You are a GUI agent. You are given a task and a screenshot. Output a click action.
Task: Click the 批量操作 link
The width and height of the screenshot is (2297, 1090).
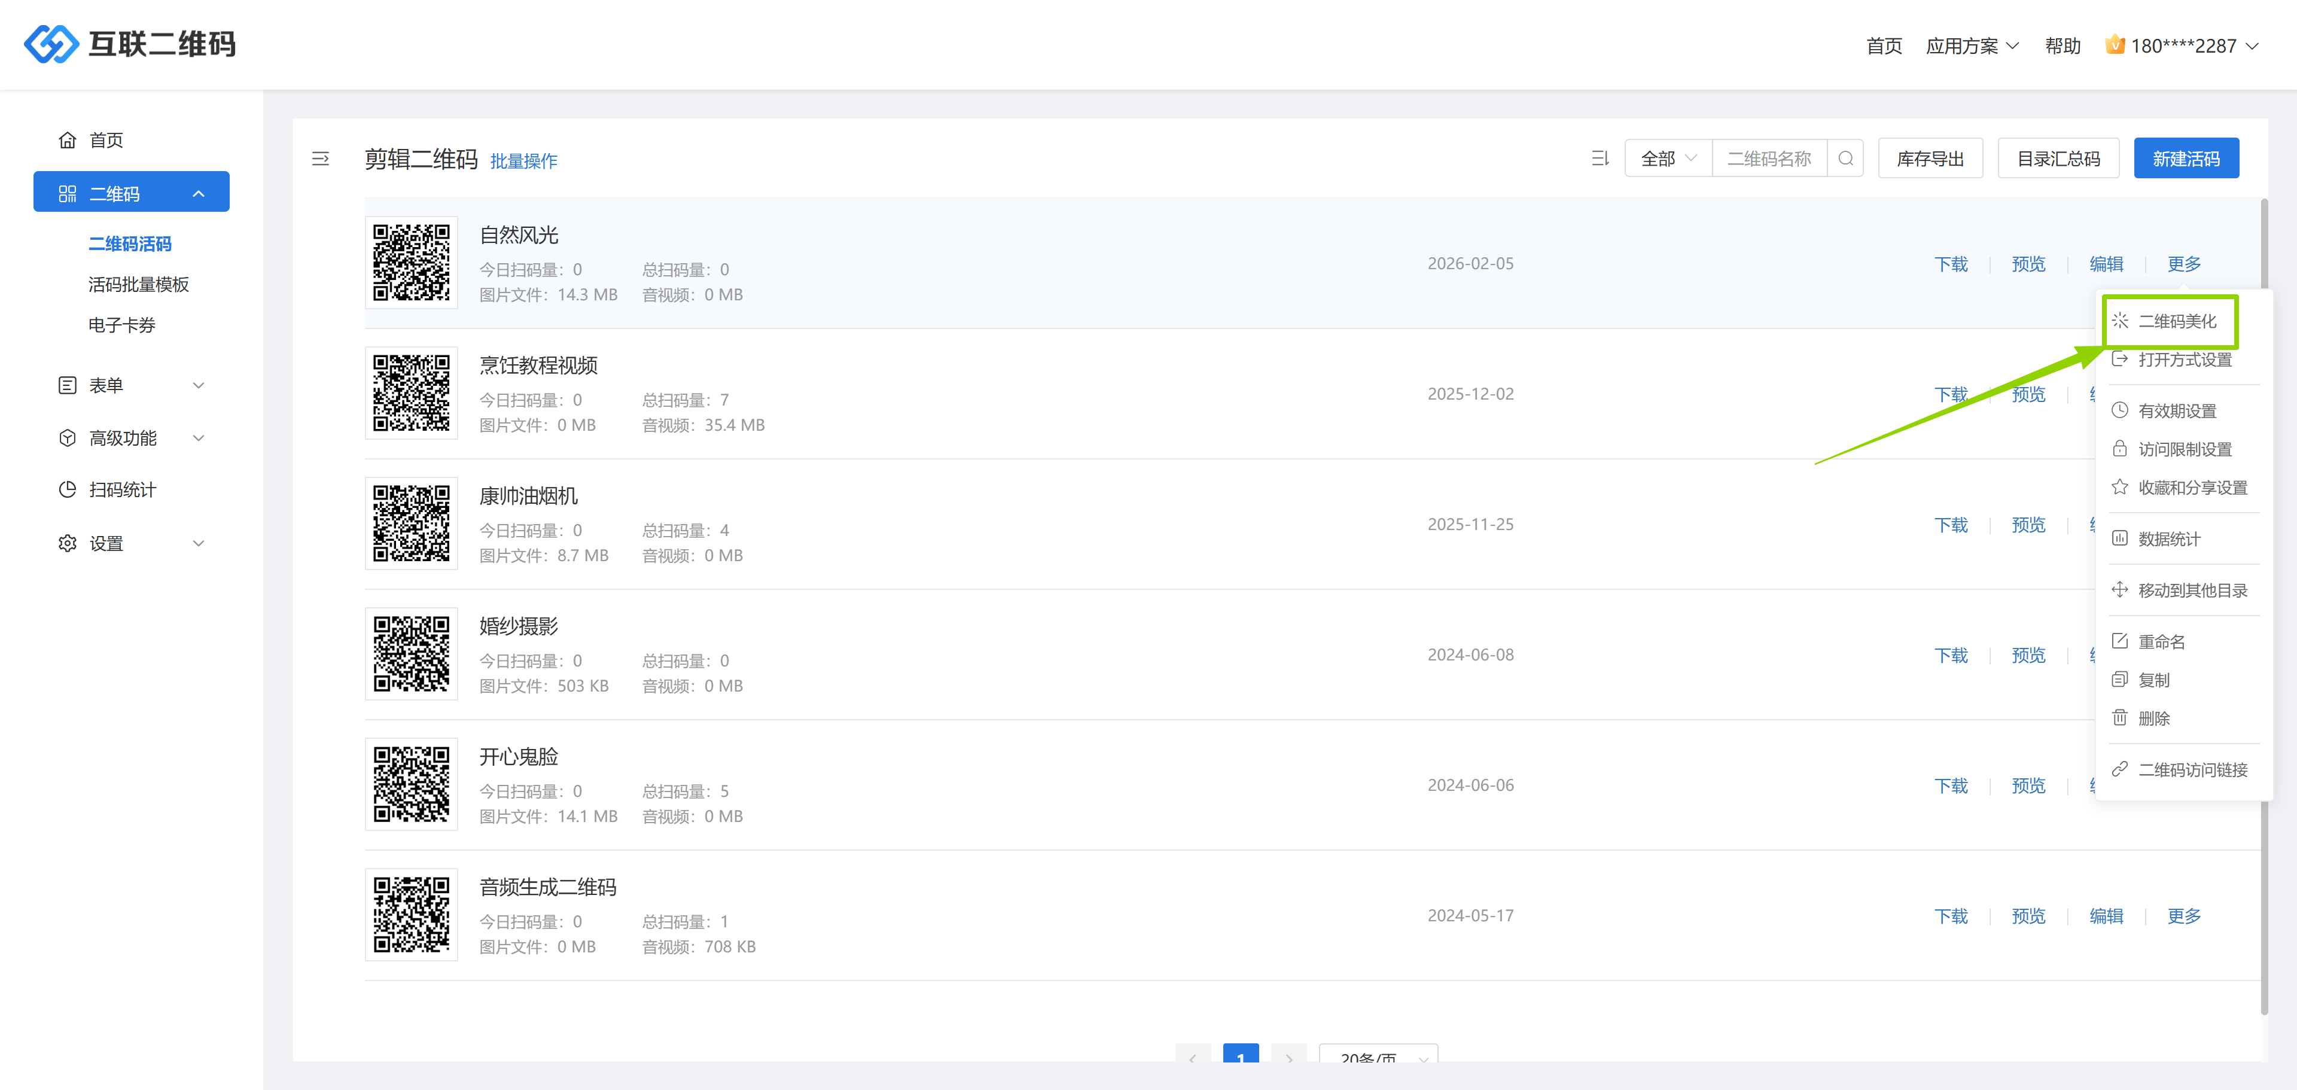coord(523,160)
